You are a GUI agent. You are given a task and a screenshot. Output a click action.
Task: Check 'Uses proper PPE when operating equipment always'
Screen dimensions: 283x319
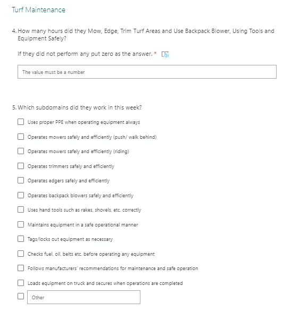21,122
